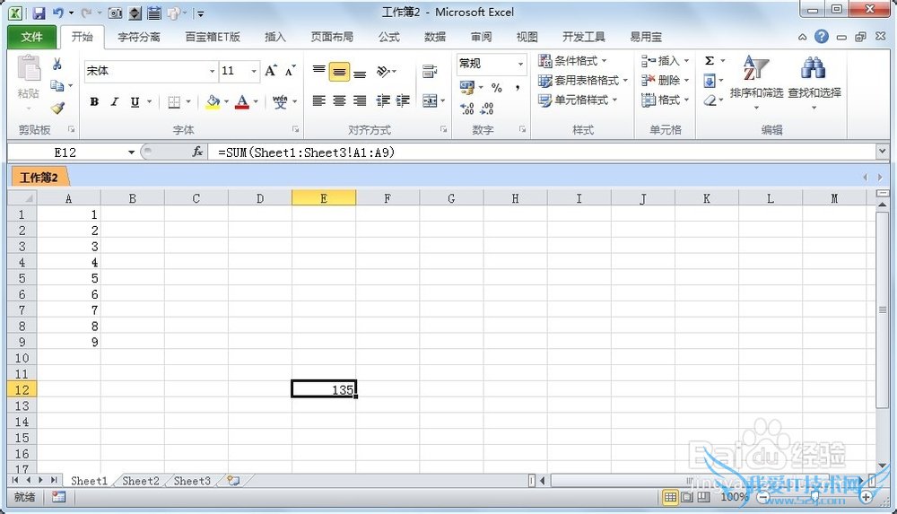Click the Wrap Text icon

pyautogui.click(x=430, y=72)
